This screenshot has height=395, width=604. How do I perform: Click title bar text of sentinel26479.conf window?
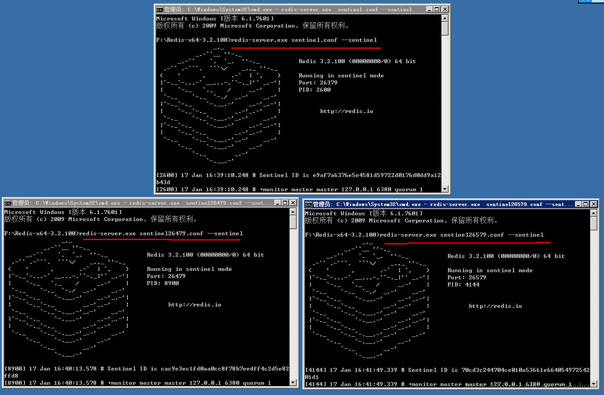coord(142,203)
